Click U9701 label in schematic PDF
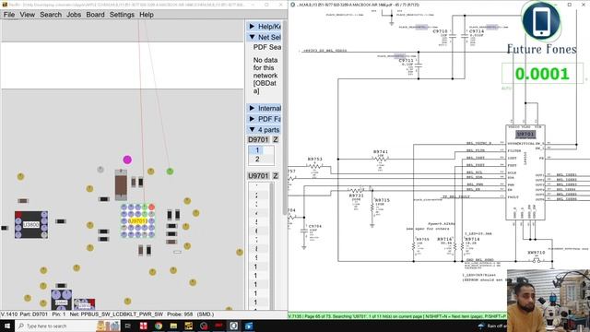Screen dimensions: 590x332 pos(525,135)
